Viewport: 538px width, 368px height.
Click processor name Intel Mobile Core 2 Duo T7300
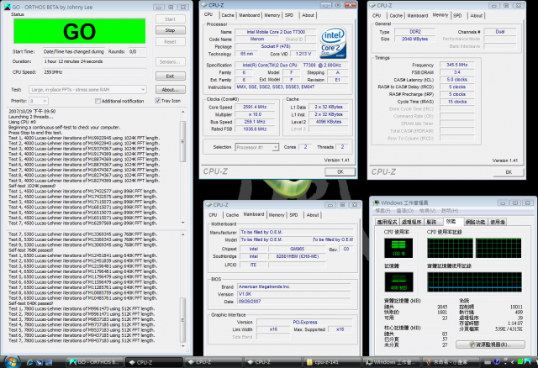tap(276, 32)
